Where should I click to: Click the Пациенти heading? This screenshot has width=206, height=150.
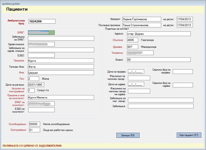[x=17, y=9]
